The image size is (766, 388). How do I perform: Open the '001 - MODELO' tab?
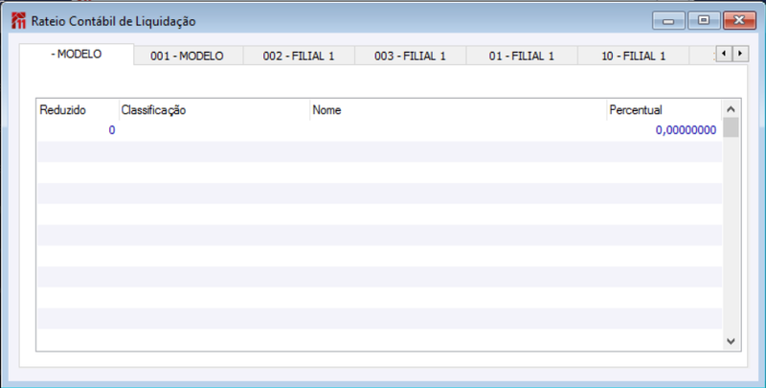click(188, 57)
